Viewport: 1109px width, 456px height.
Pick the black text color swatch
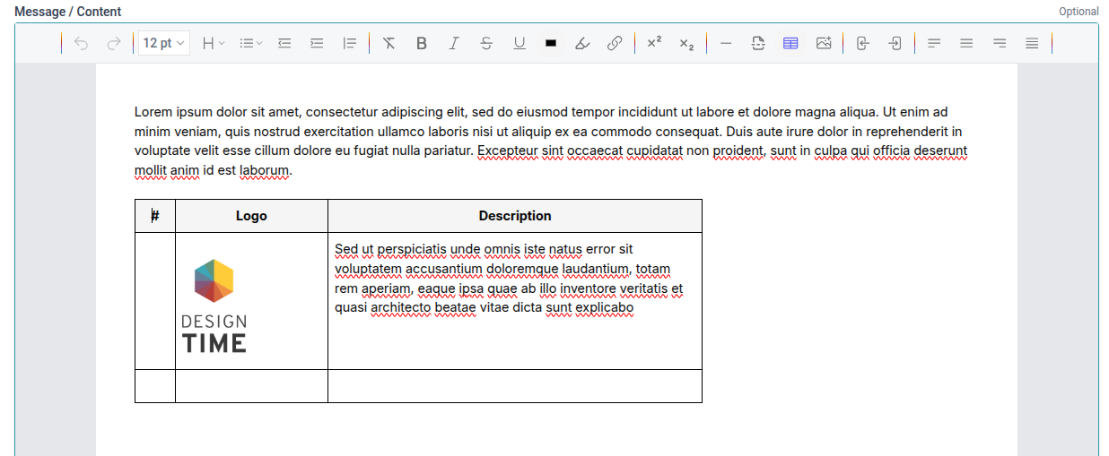tap(551, 43)
